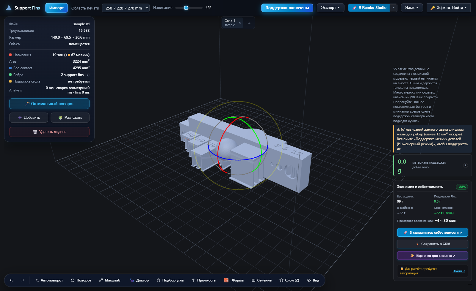This screenshot has width=476, height=291.
Task: Send model В Bambu Studio
Action: [x=369, y=8]
